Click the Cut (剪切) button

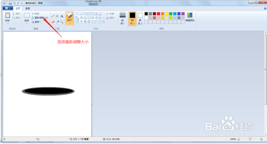tap(16, 14)
